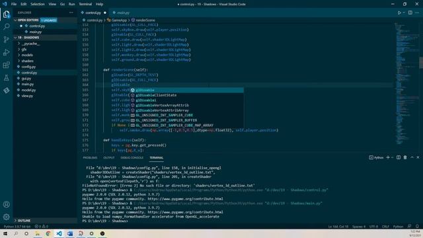Open the Manage gear icon

tap(6, 217)
